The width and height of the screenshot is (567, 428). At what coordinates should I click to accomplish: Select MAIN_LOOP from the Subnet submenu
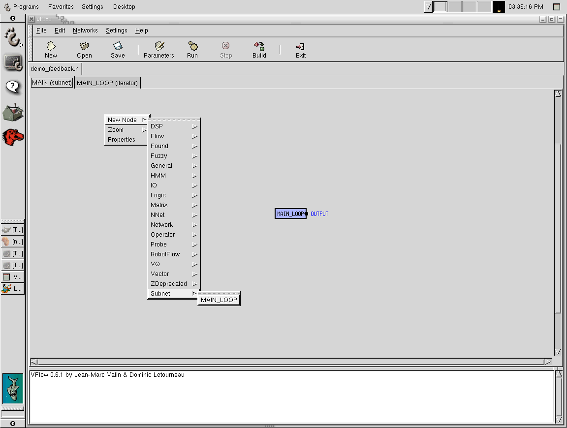tap(219, 300)
